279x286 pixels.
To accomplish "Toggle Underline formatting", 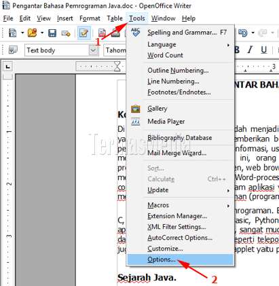I will click(x=264, y=50).
